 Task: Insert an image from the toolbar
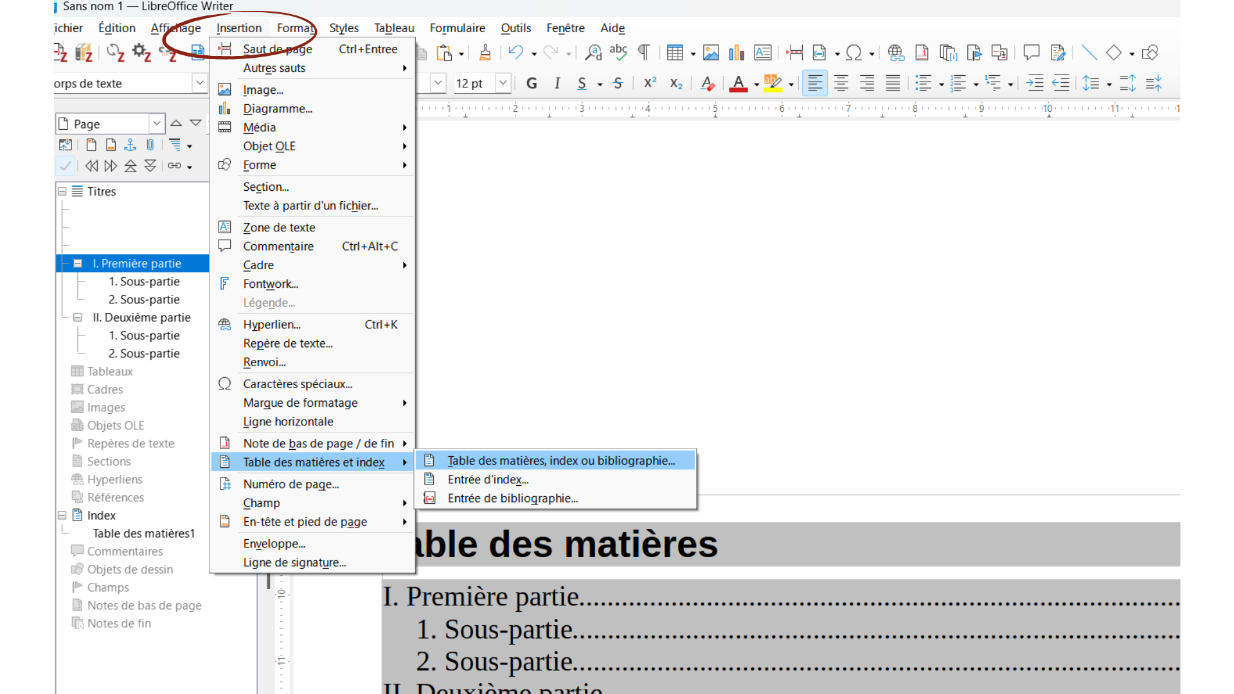pos(711,53)
